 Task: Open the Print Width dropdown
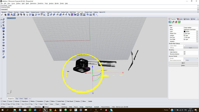point(197,40)
